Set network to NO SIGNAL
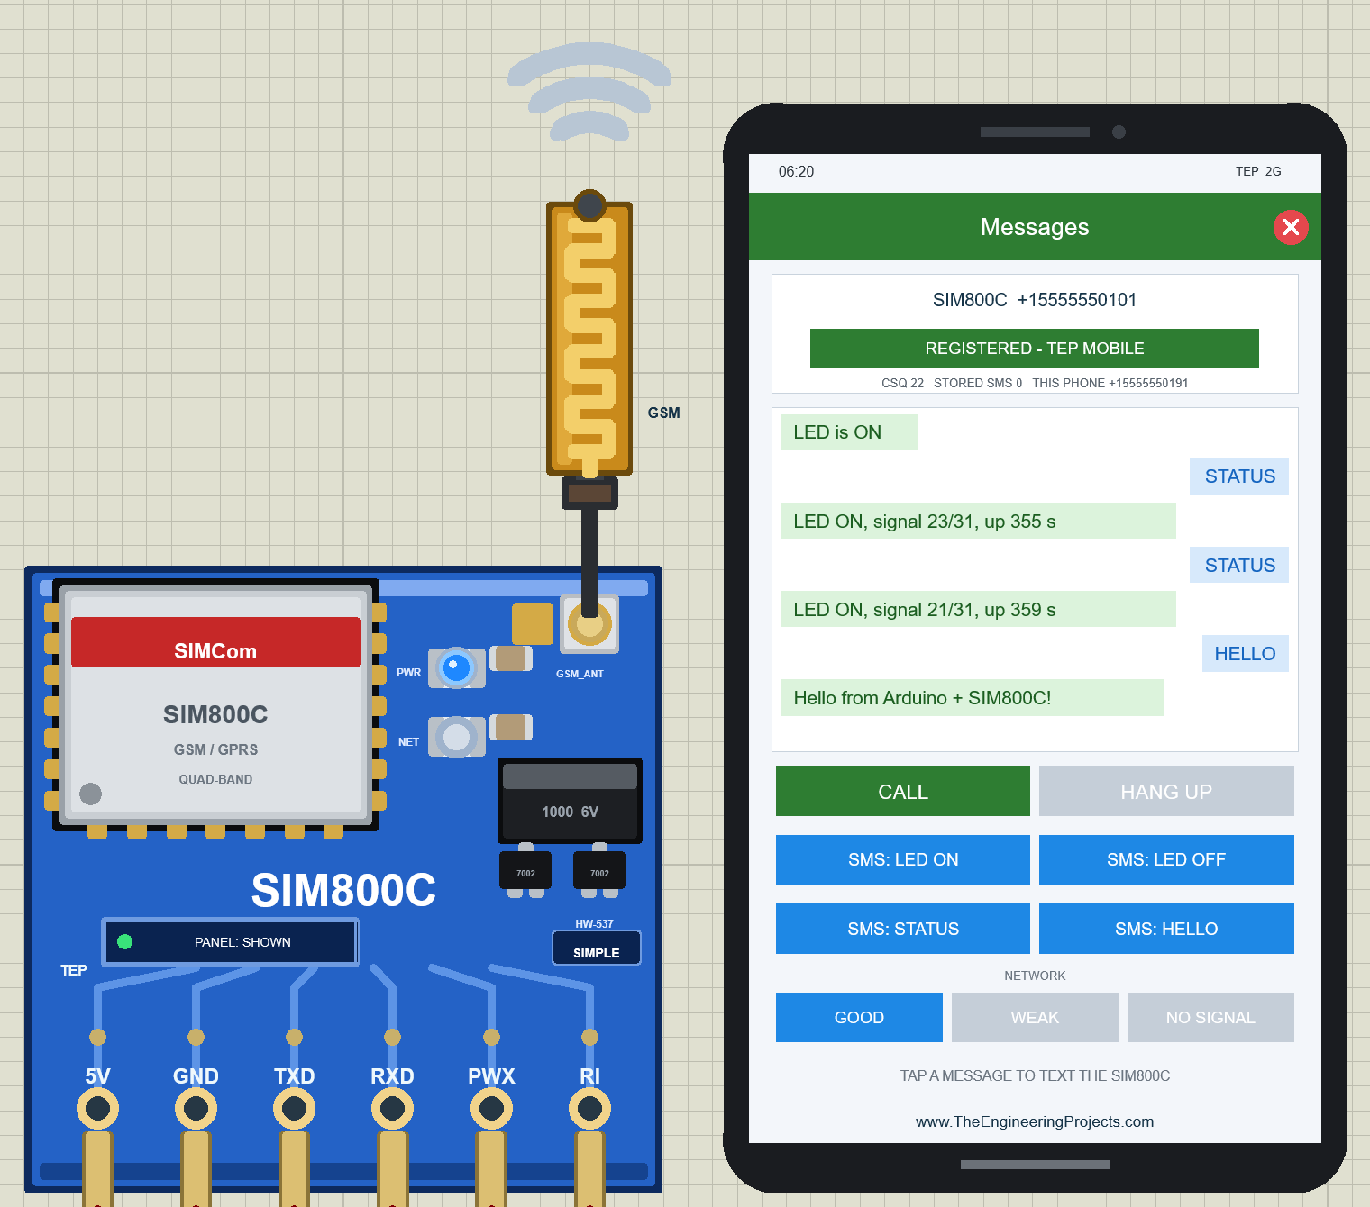1370x1207 pixels. pos(1210,1018)
